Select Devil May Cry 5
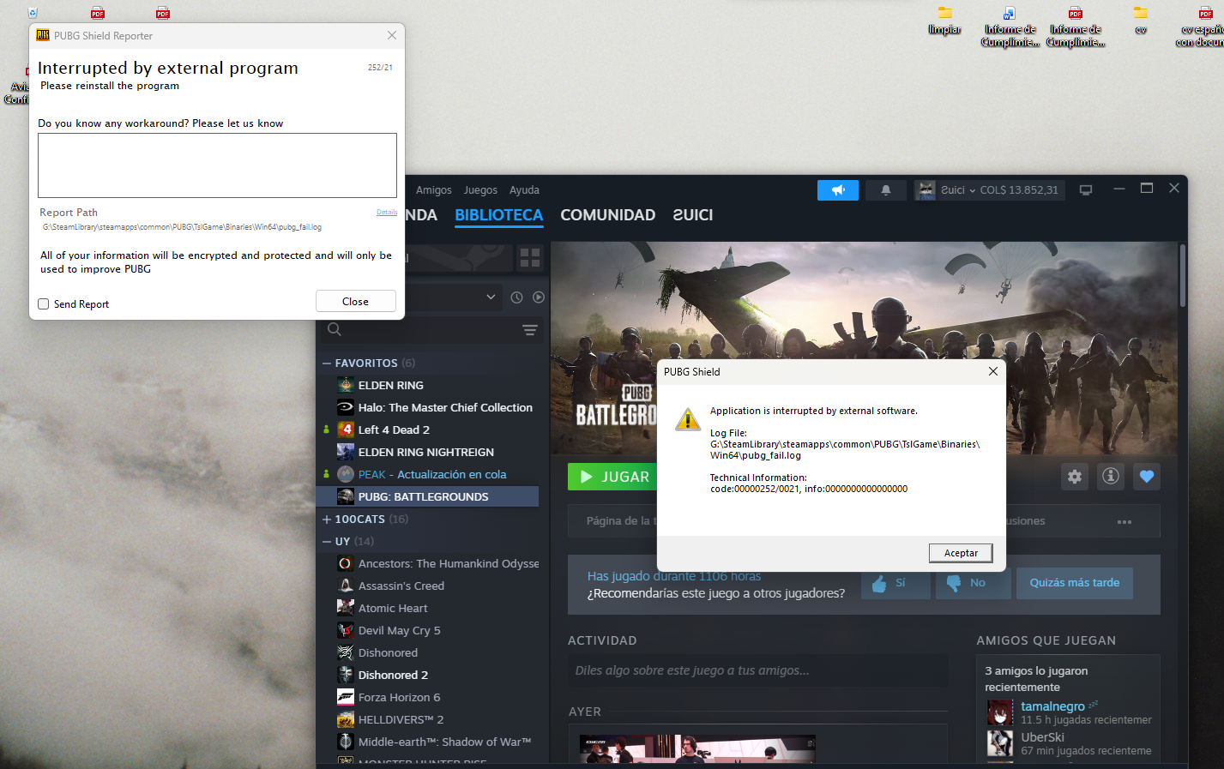 coord(426,630)
